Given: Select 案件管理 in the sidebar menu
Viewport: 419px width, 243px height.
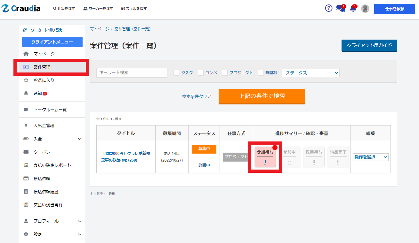Looking at the screenshot, I should [42, 67].
